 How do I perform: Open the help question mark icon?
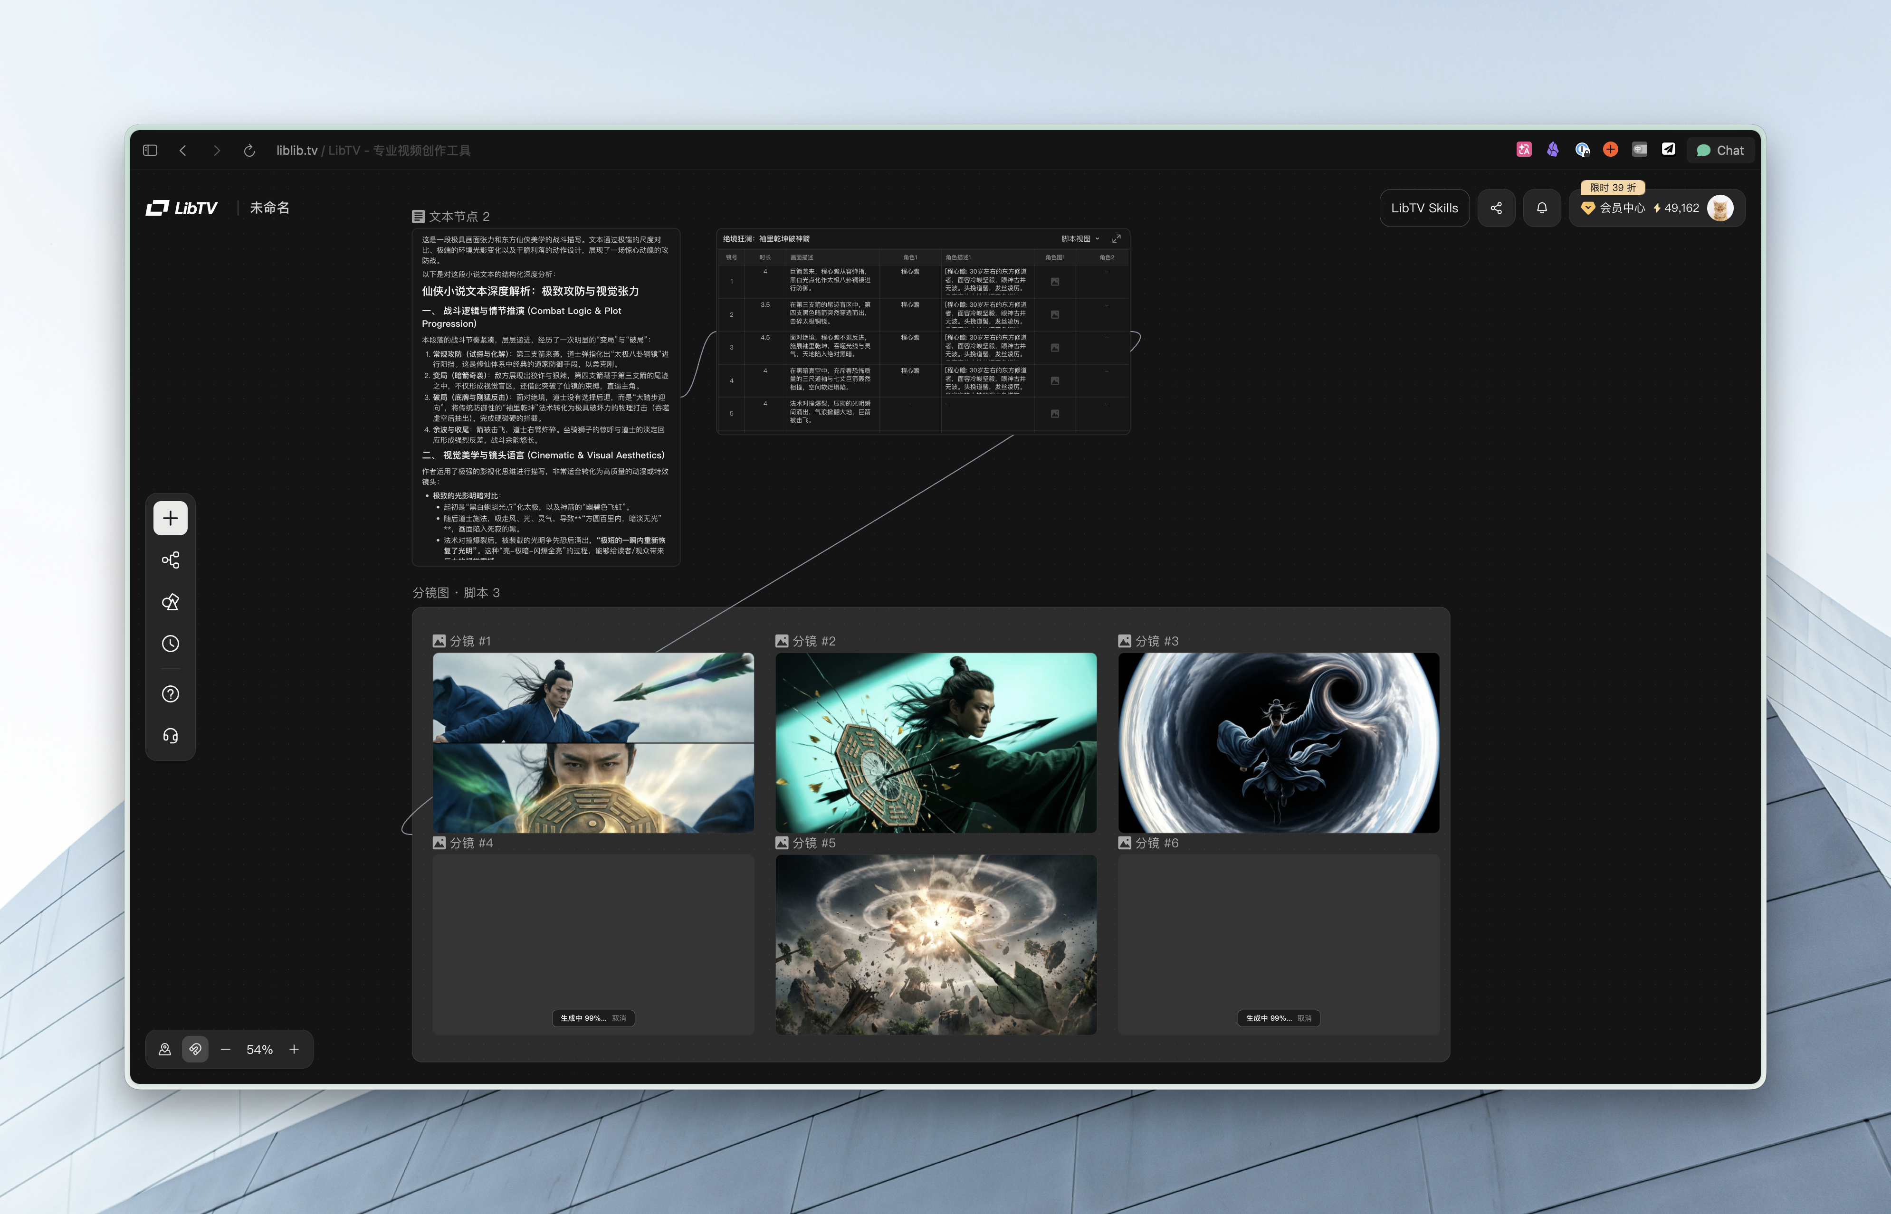click(170, 694)
